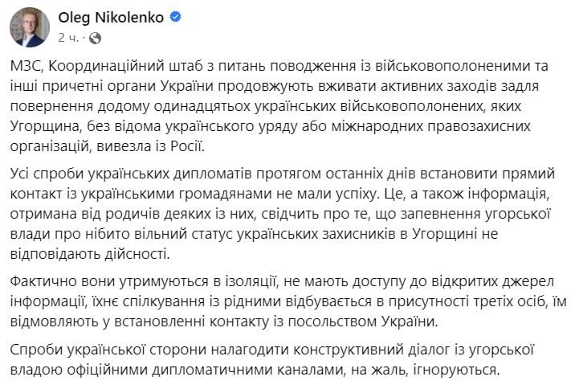Click the phrase "відповідають дійсності."
This screenshot has height=385, width=575.
[x=90, y=254]
